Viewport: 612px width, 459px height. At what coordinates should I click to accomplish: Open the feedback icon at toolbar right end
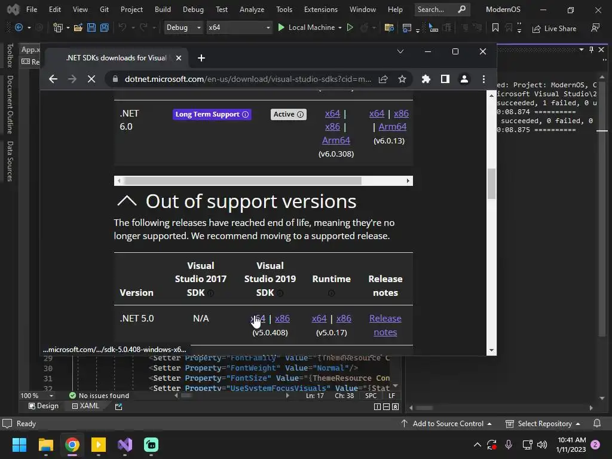pos(595,27)
